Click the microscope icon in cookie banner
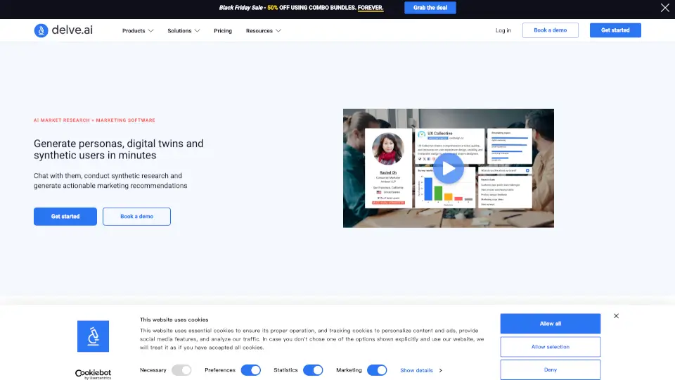This screenshot has width=675, height=380. (93, 336)
